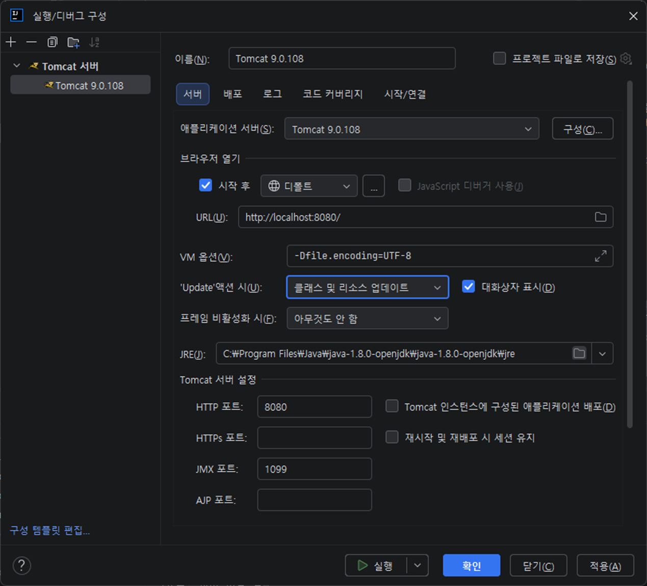Open 'Update' 액션 시 dropdown
This screenshot has height=586, width=647.
tap(368, 287)
